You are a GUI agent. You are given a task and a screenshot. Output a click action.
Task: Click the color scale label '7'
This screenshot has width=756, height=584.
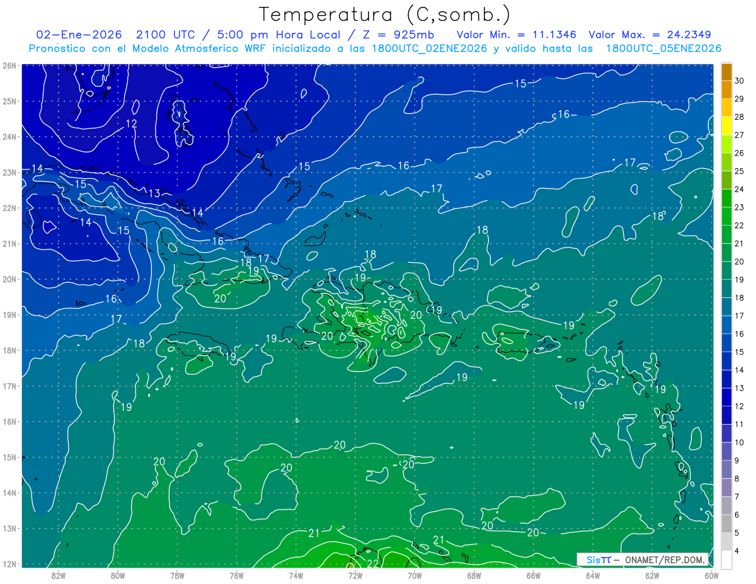click(737, 496)
